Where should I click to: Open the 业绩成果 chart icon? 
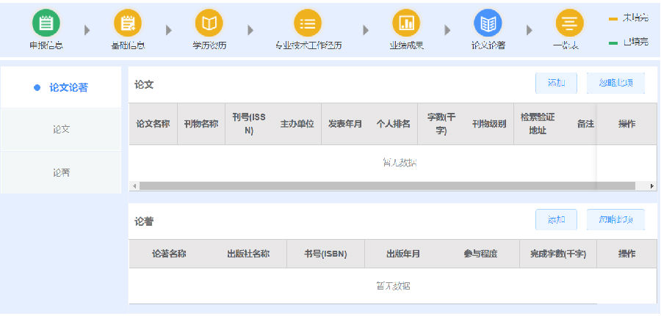point(405,23)
